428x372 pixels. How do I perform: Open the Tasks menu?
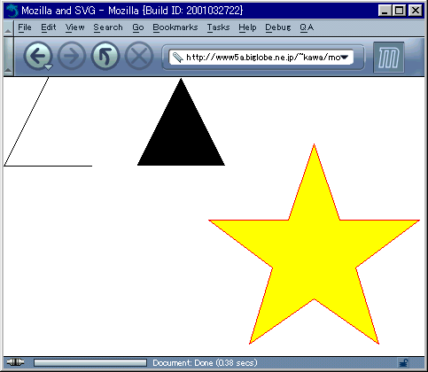(x=218, y=27)
